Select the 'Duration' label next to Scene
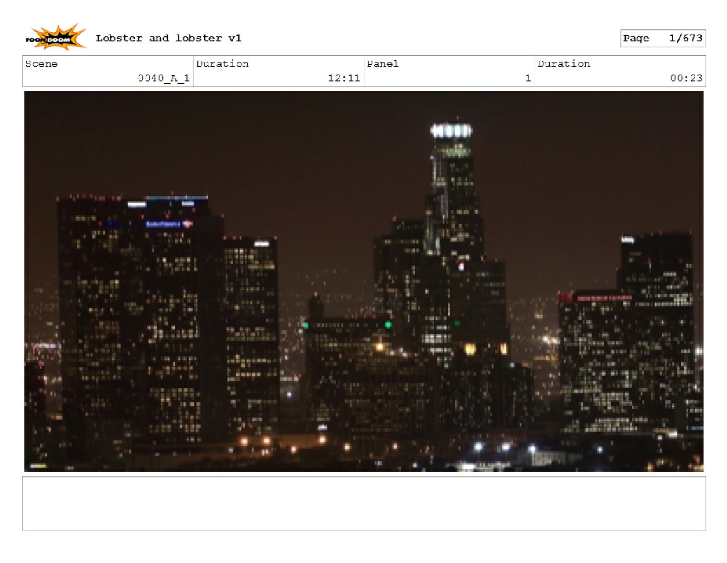Image resolution: width=727 pixels, height=563 pixels. 223,64
